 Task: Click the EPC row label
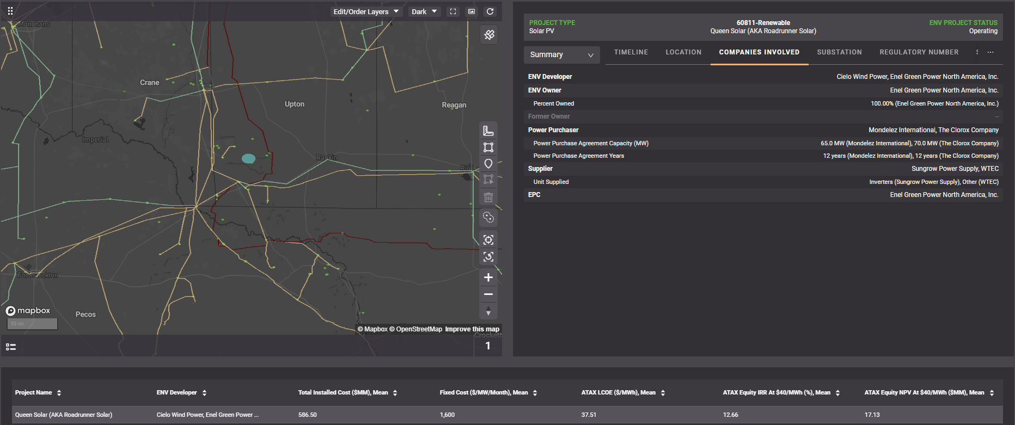[534, 195]
